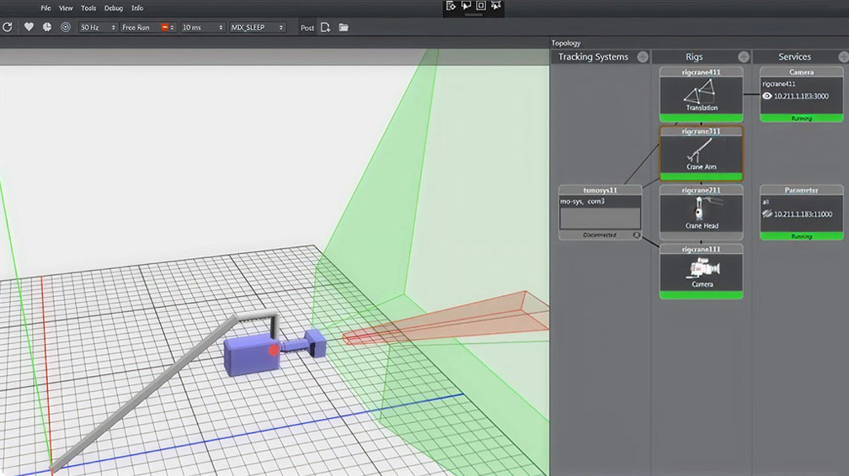Click the heart icon in the toolbar

click(x=29, y=27)
